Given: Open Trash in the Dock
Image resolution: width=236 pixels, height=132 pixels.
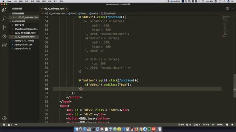Looking at the screenshot, I should pyautogui.click(x=160, y=129).
